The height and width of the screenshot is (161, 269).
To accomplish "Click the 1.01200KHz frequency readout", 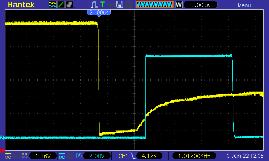I will (194, 156).
